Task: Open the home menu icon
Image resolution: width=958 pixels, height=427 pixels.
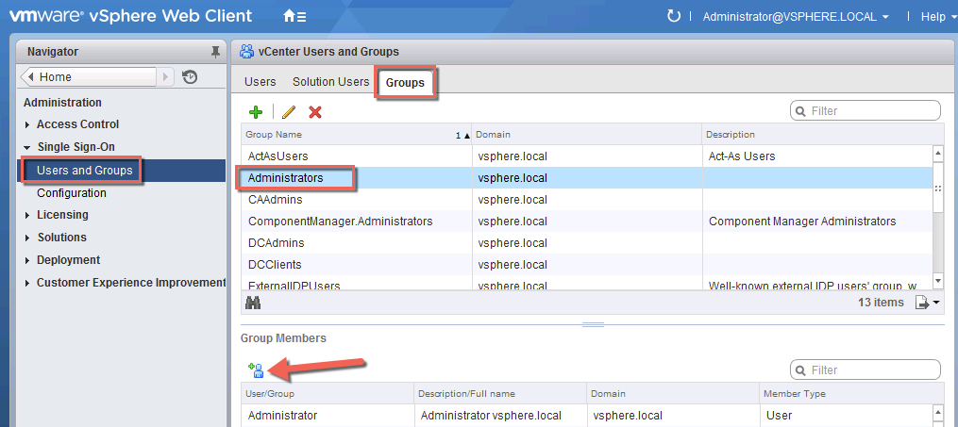Action: pos(294,16)
